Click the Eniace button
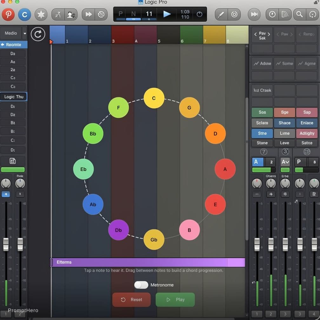Image resolution: width=320 pixels, height=320 pixels. 307,123
